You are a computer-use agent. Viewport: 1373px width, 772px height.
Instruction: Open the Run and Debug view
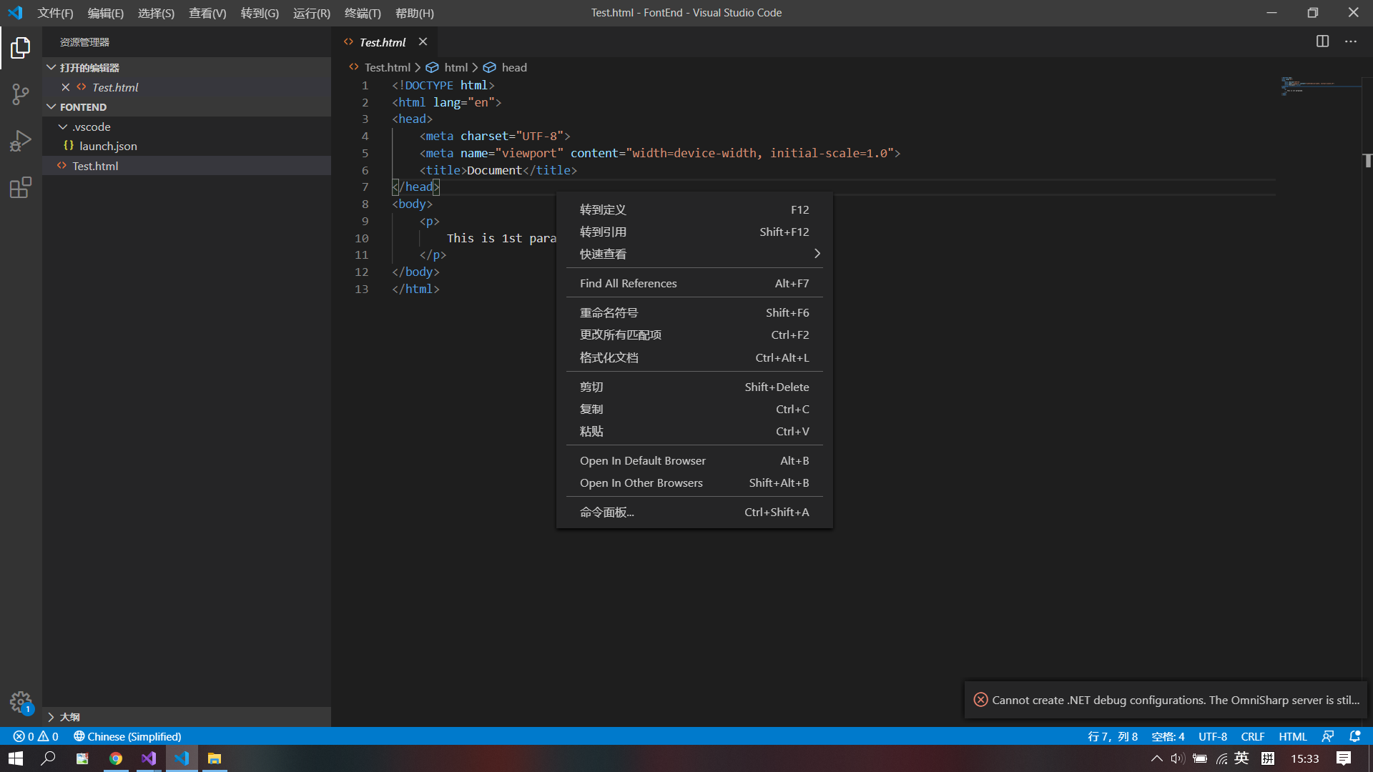coord(20,140)
